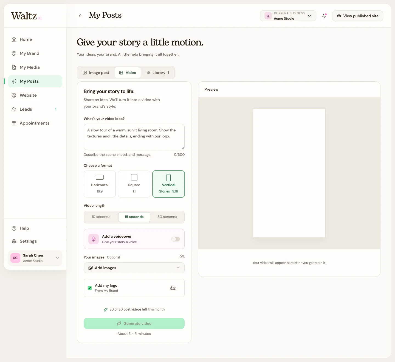
Task: Go back using the arrow beside My Posts
Action: pos(81,16)
